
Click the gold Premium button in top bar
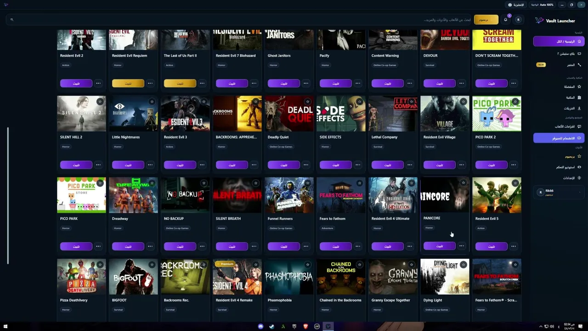click(x=486, y=20)
